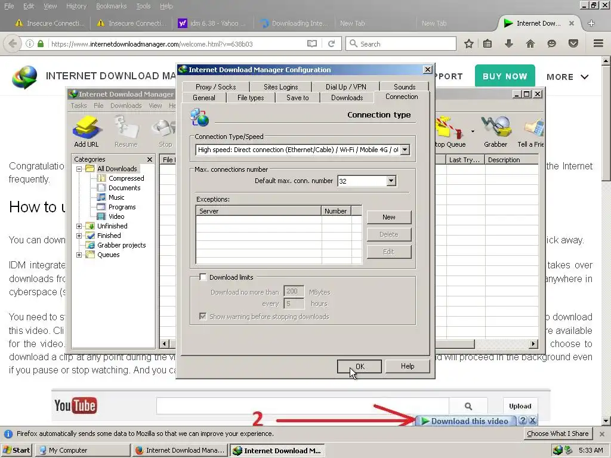Click the reload page icon
Screen dimensions: 611x458
click(x=332, y=44)
